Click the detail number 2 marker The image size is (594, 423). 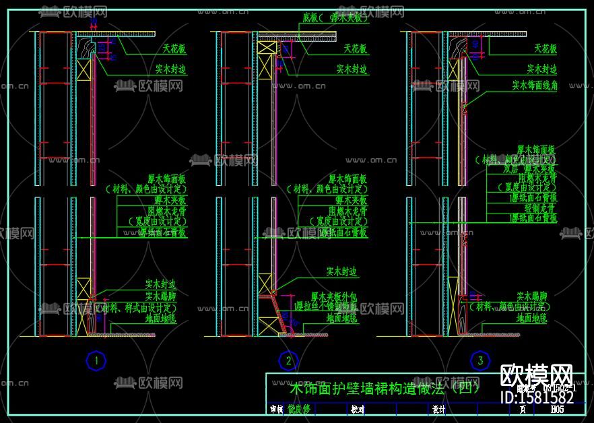[288, 361]
